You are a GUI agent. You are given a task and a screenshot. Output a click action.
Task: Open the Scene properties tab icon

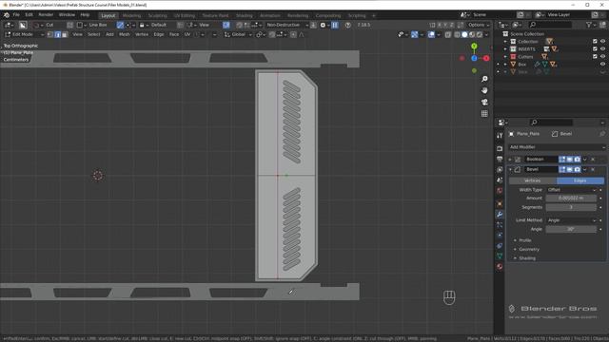tap(500, 180)
